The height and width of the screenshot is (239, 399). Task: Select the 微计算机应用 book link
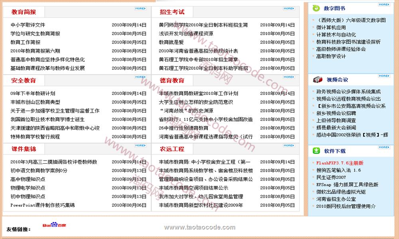331,27
